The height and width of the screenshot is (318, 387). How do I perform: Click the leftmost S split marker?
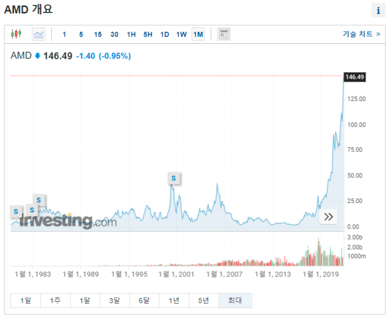(16, 211)
